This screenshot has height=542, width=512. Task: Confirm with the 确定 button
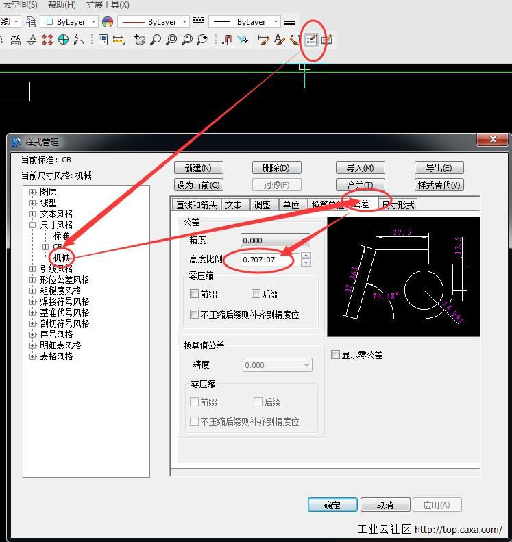pyautogui.click(x=332, y=505)
